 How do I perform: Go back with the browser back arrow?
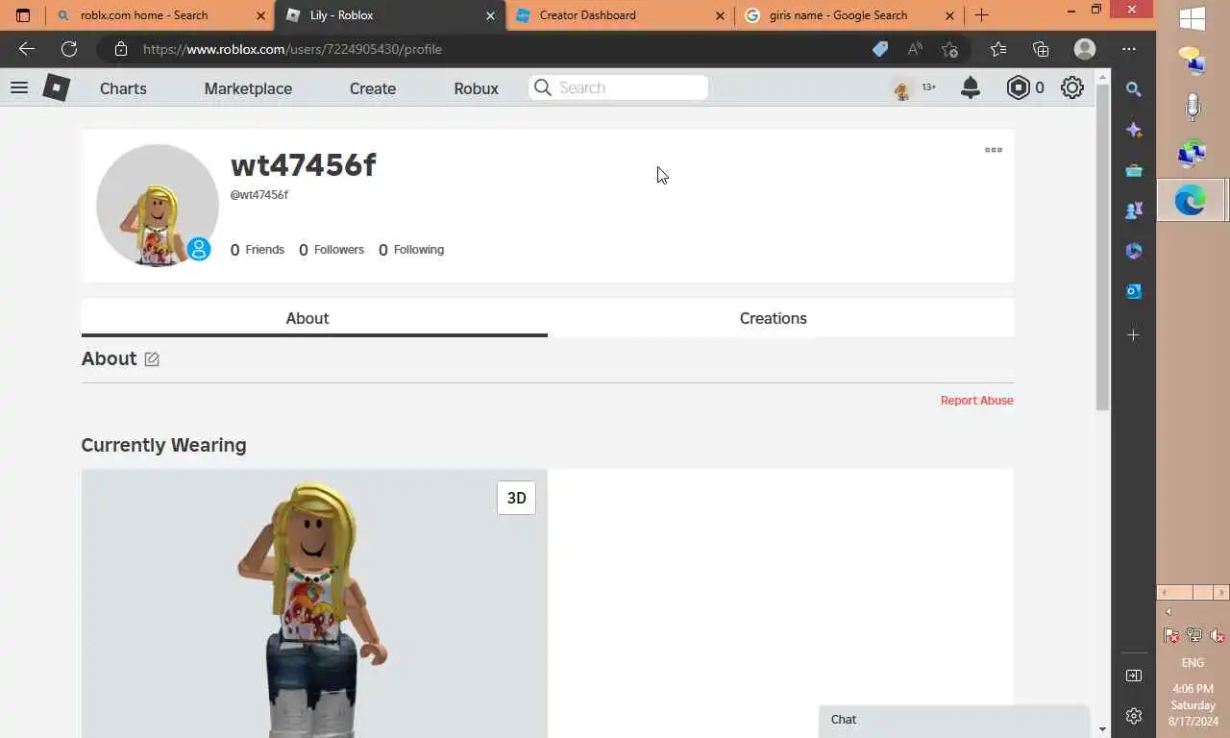coord(27,49)
